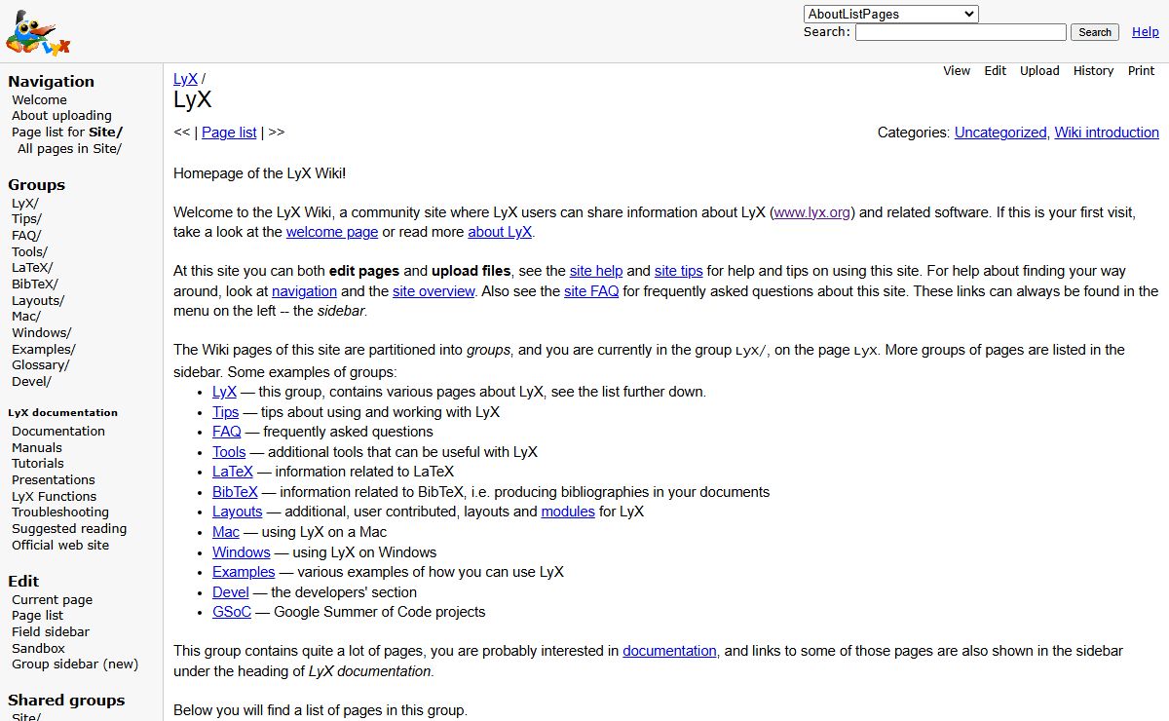Switch to the View page action
Image resolution: width=1169 pixels, height=721 pixels.
tap(957, 71)
